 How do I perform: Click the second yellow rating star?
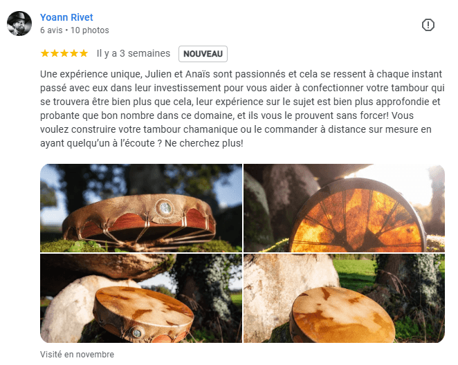[x=55, y=53]
